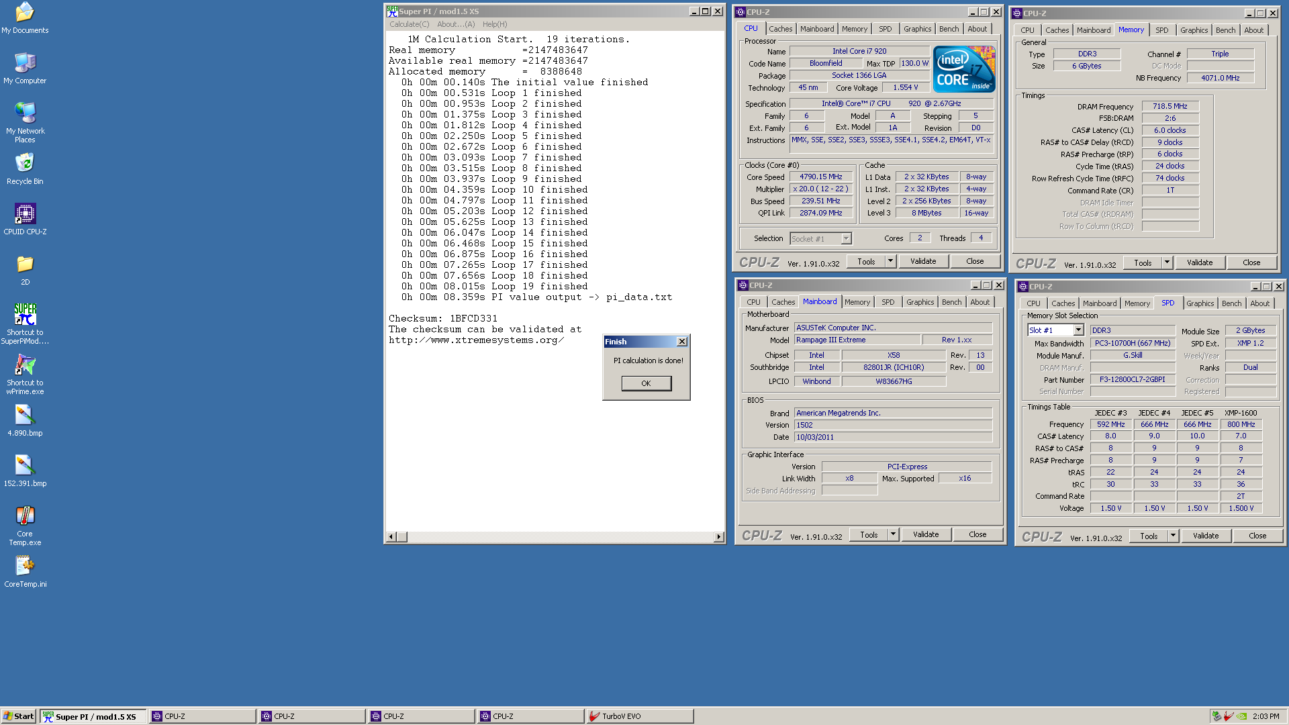Open Tools dropdown arrow in Memory window
Screen dimensions: 1289x725
coord(1167,262)
